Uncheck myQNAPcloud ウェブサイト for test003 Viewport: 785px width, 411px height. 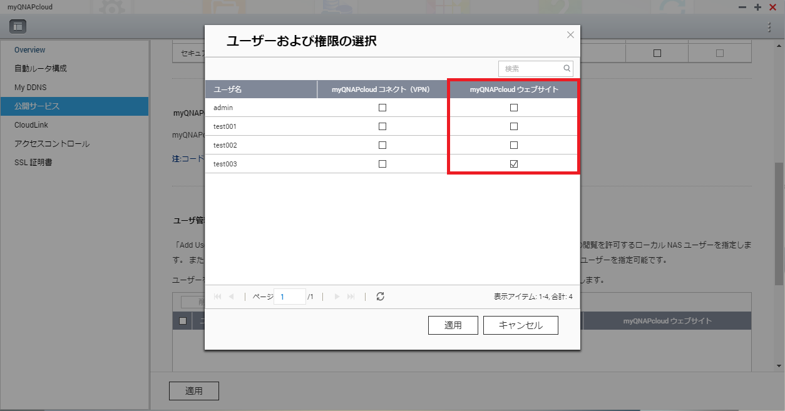(514, 164)
